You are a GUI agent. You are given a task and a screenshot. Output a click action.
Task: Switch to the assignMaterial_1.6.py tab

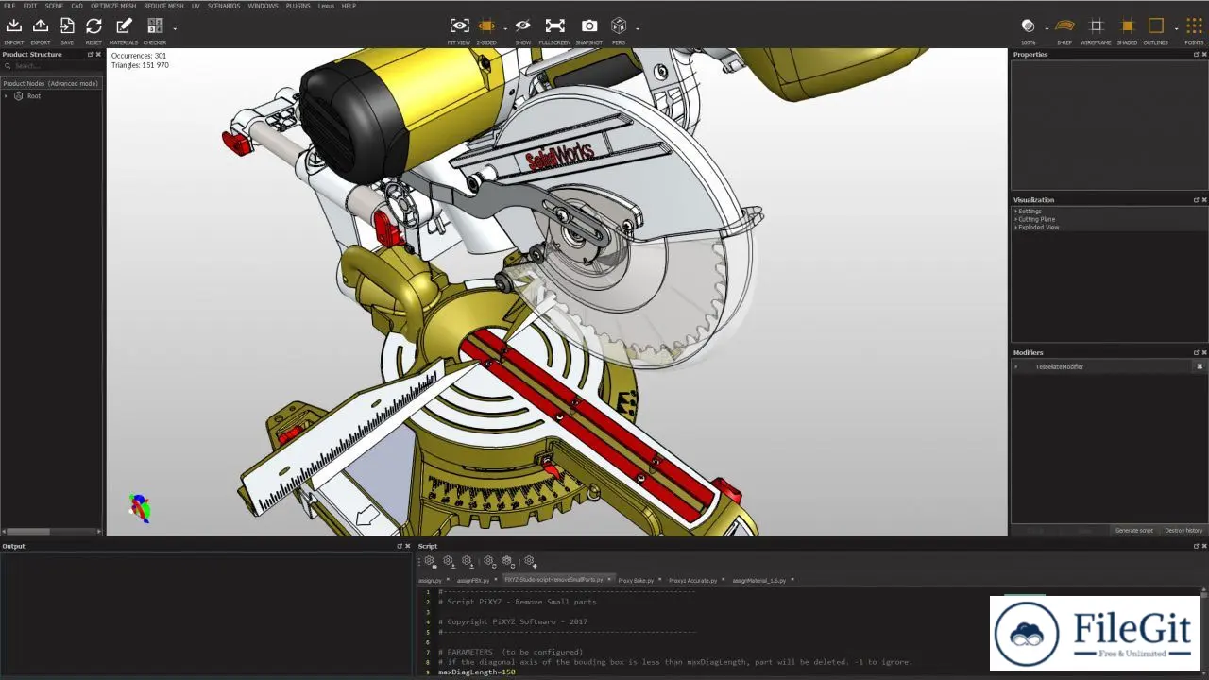point(759,580)
